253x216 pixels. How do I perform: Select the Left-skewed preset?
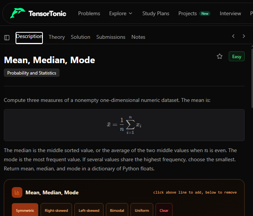(89, 210)
